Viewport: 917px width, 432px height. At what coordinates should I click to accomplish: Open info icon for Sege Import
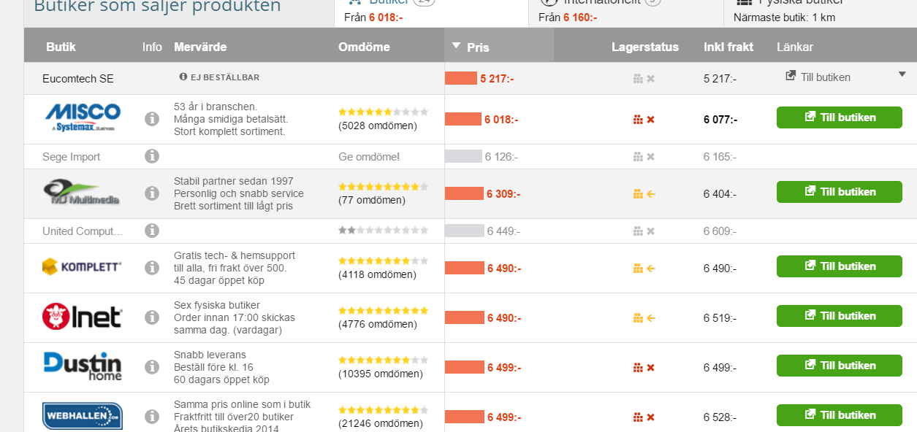point(152,156)
